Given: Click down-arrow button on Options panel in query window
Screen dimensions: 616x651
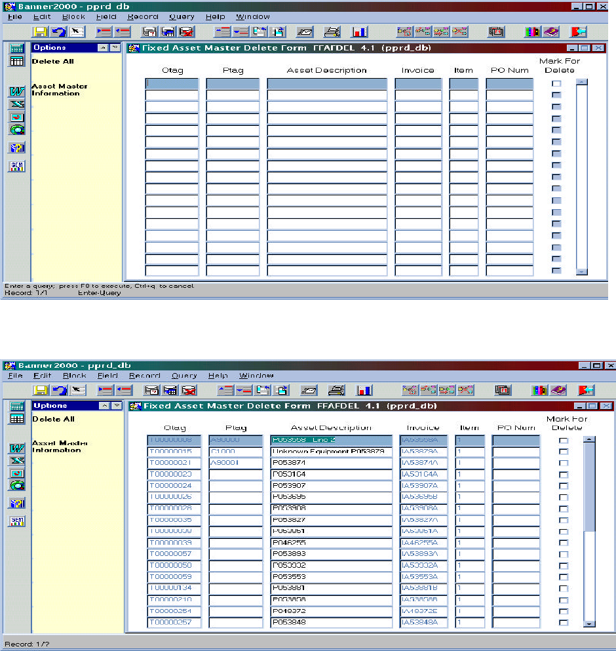Looking at the screenshot, I should 115,48.
